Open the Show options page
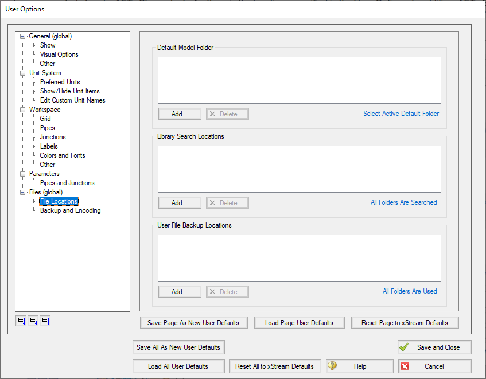Screen dimensions: 486x379 48,45
